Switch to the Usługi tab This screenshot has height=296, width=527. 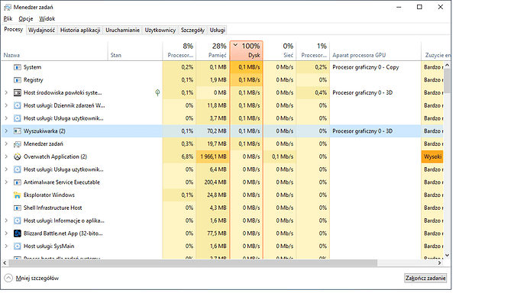point(217,31)
